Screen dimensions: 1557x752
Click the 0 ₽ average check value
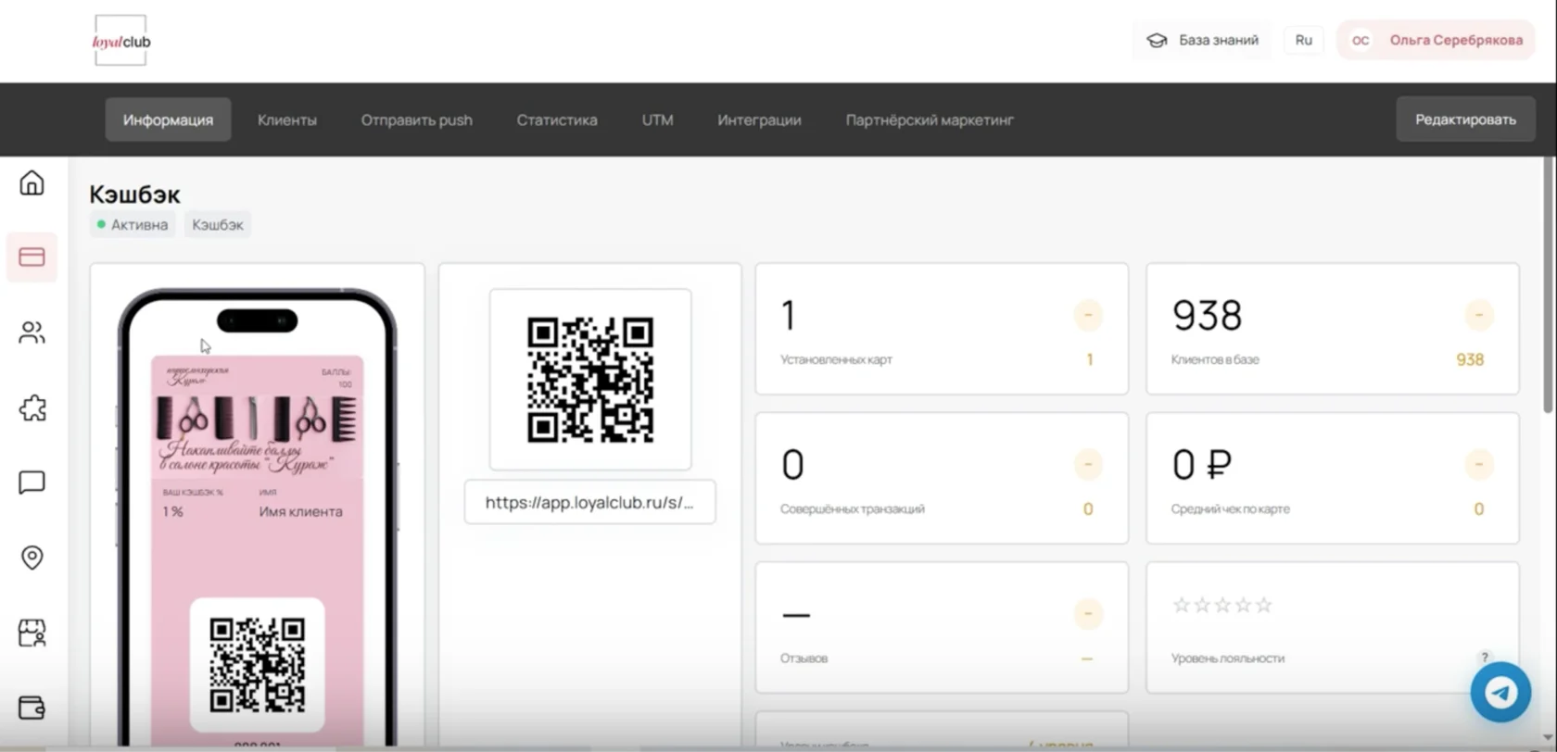tap(1202, 464)
